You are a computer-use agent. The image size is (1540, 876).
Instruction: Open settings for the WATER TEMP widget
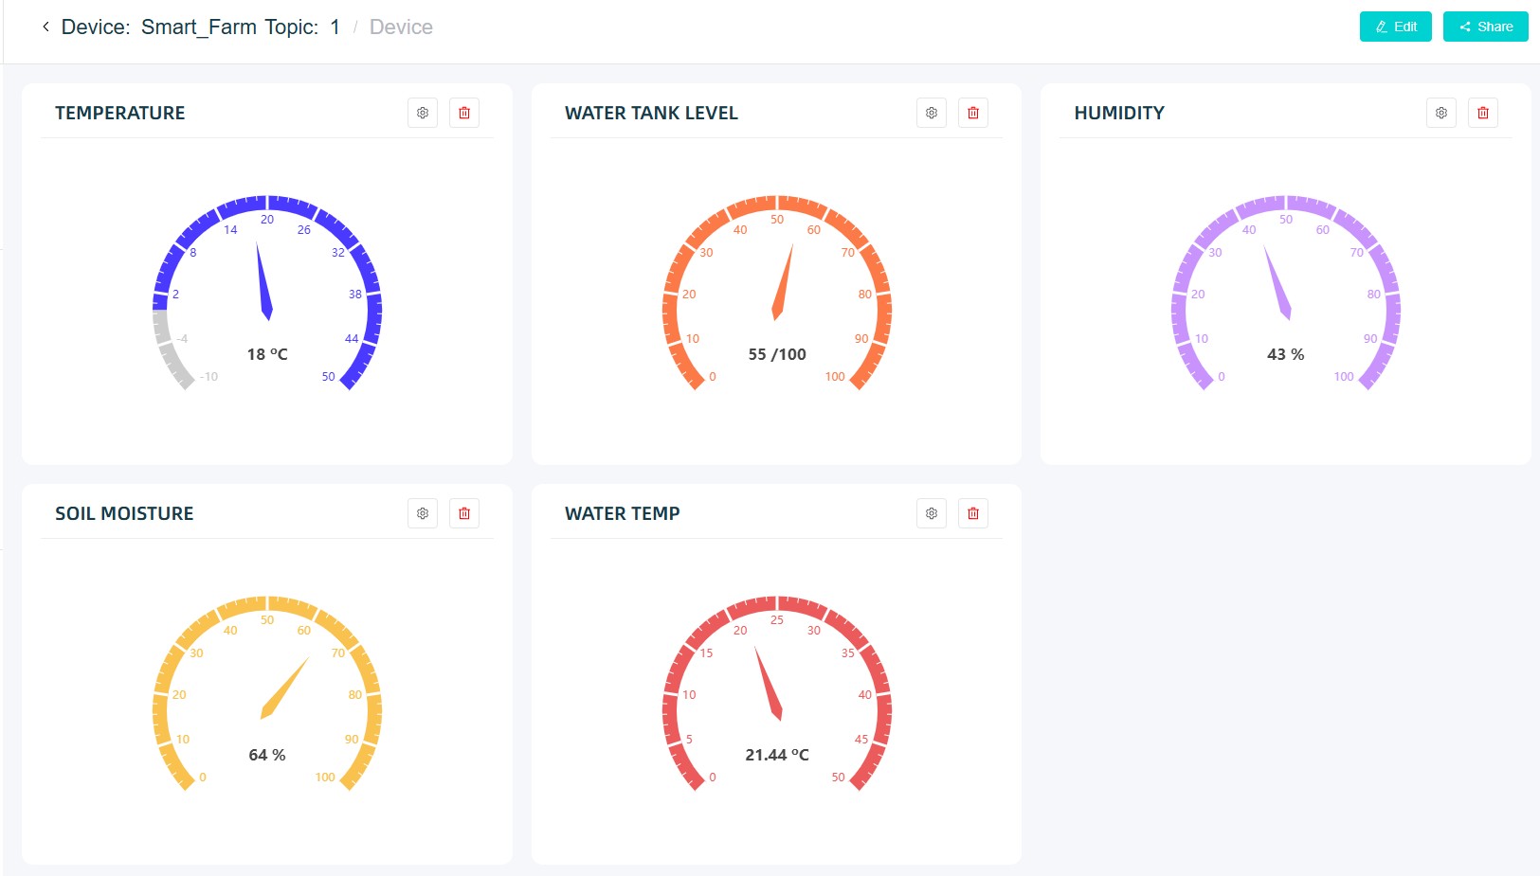click(932, 513)
